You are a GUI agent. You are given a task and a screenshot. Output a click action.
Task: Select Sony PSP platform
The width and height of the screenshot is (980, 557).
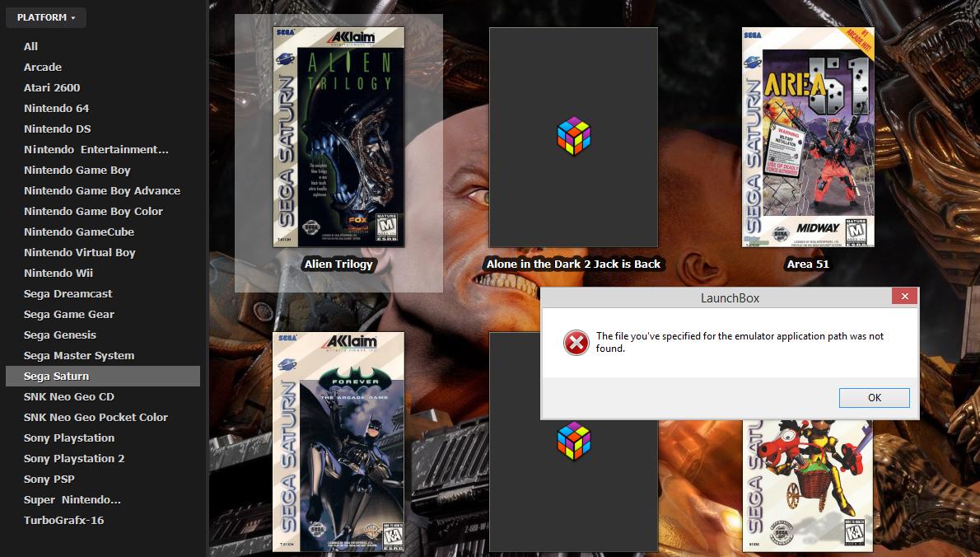coord(49,480)
